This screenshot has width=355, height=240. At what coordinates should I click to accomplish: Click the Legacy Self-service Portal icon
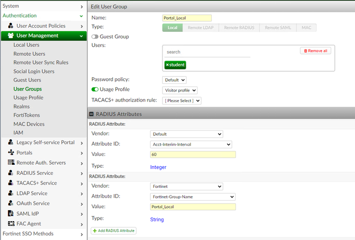point(11,142)
